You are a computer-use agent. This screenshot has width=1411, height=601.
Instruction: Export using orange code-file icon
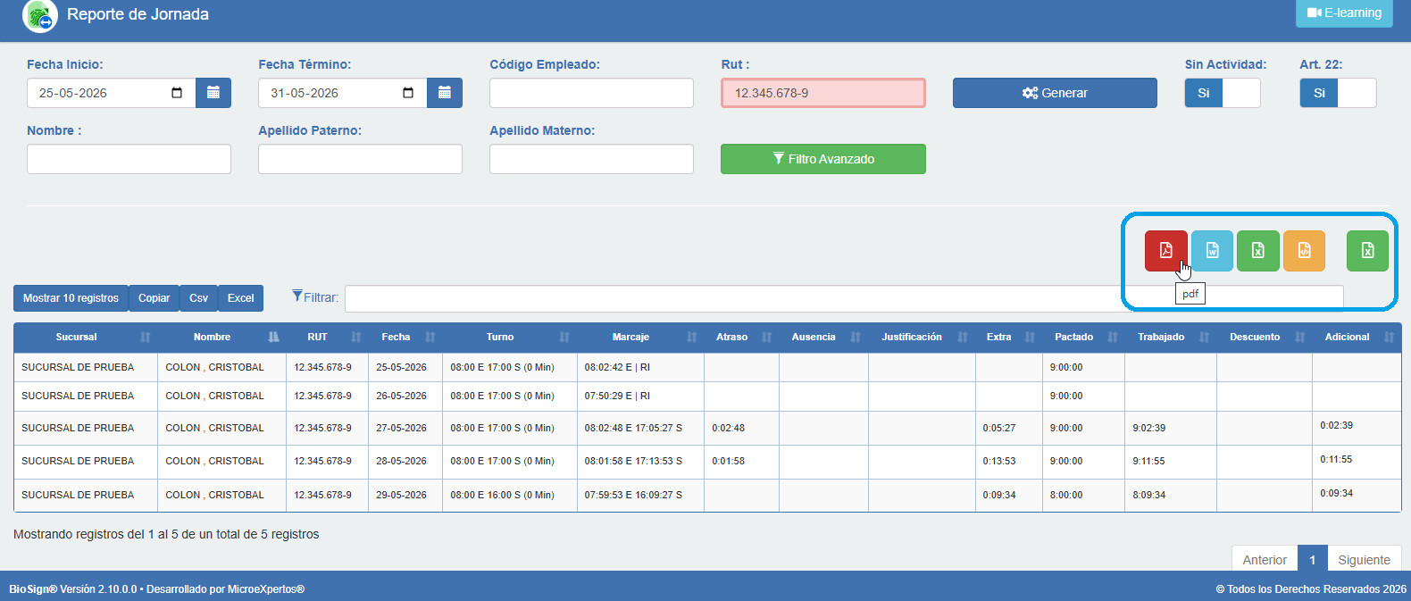coord(1304,251)
